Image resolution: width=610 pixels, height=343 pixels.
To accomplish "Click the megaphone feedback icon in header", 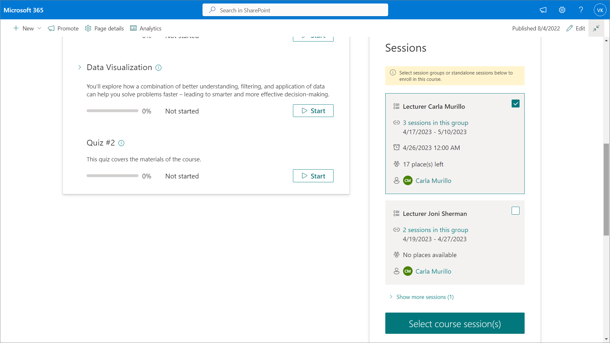I will click(x=543, y=10).
